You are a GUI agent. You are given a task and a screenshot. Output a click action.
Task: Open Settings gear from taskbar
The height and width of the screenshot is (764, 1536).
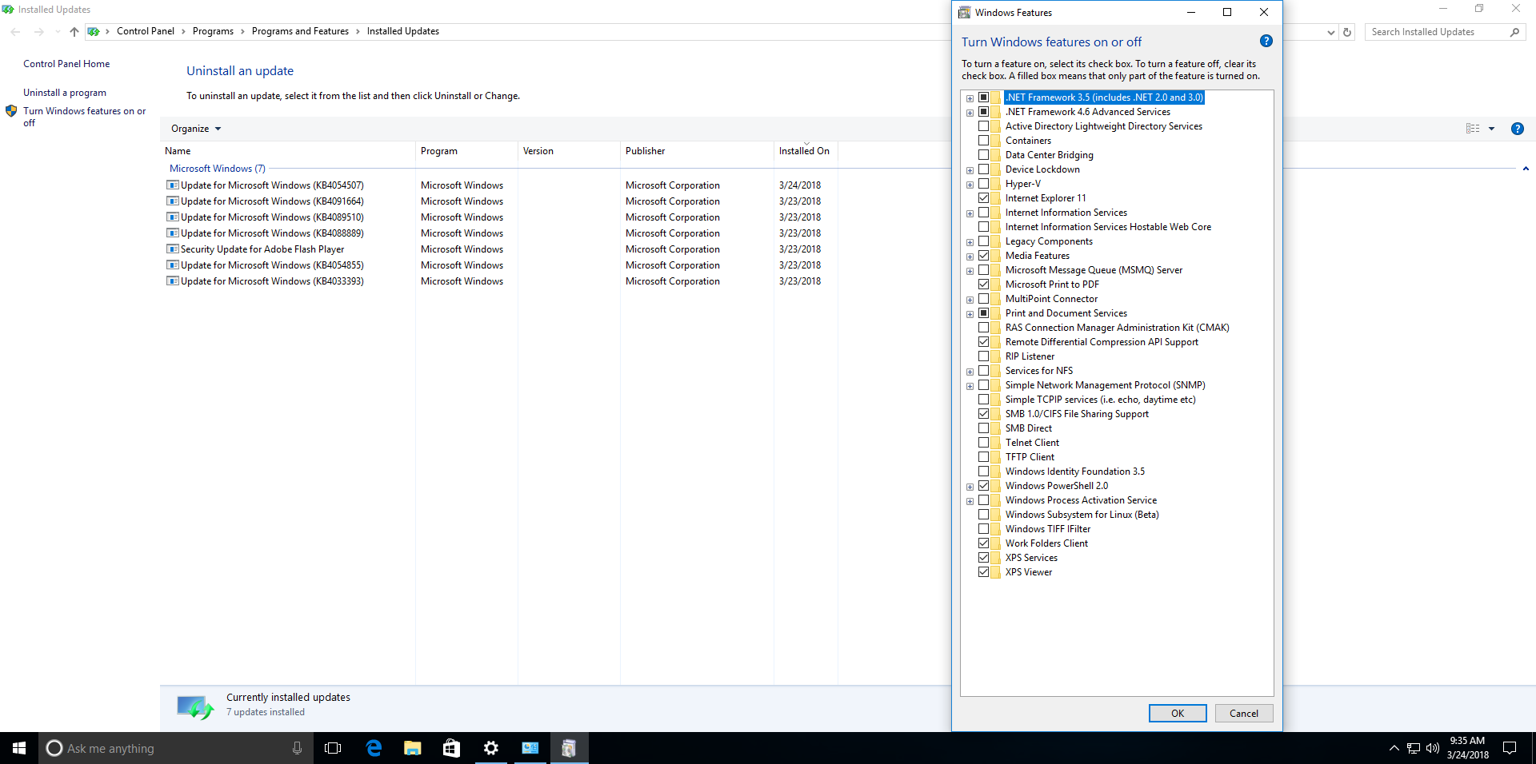click(491, 748)
